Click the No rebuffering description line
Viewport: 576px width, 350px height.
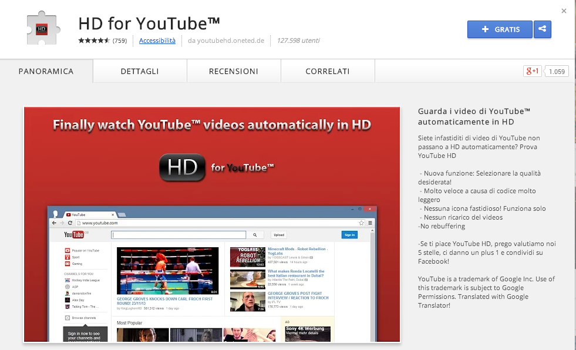[x=442, y=226]
